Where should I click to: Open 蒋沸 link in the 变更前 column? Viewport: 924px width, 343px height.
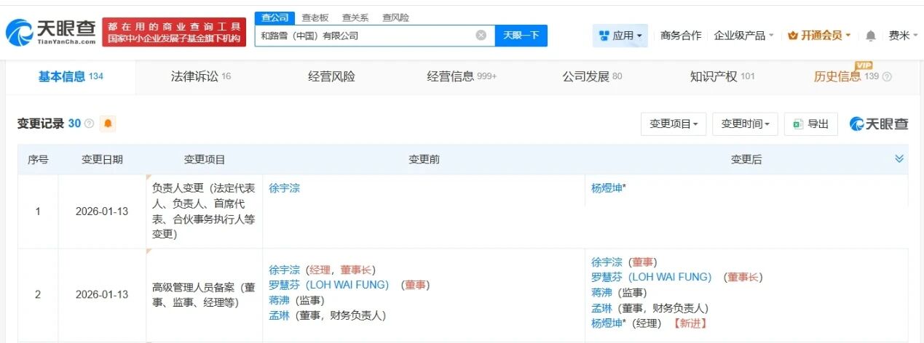[x=279, y=300]
